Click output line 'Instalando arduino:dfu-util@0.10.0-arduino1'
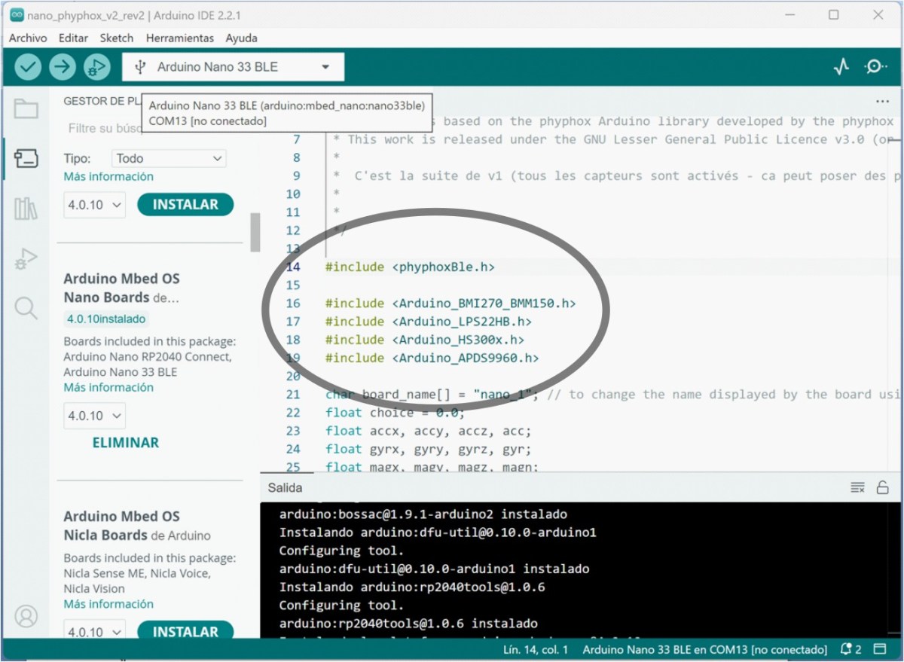This screenshot has height=662, width=904. (x=438, y=532)
